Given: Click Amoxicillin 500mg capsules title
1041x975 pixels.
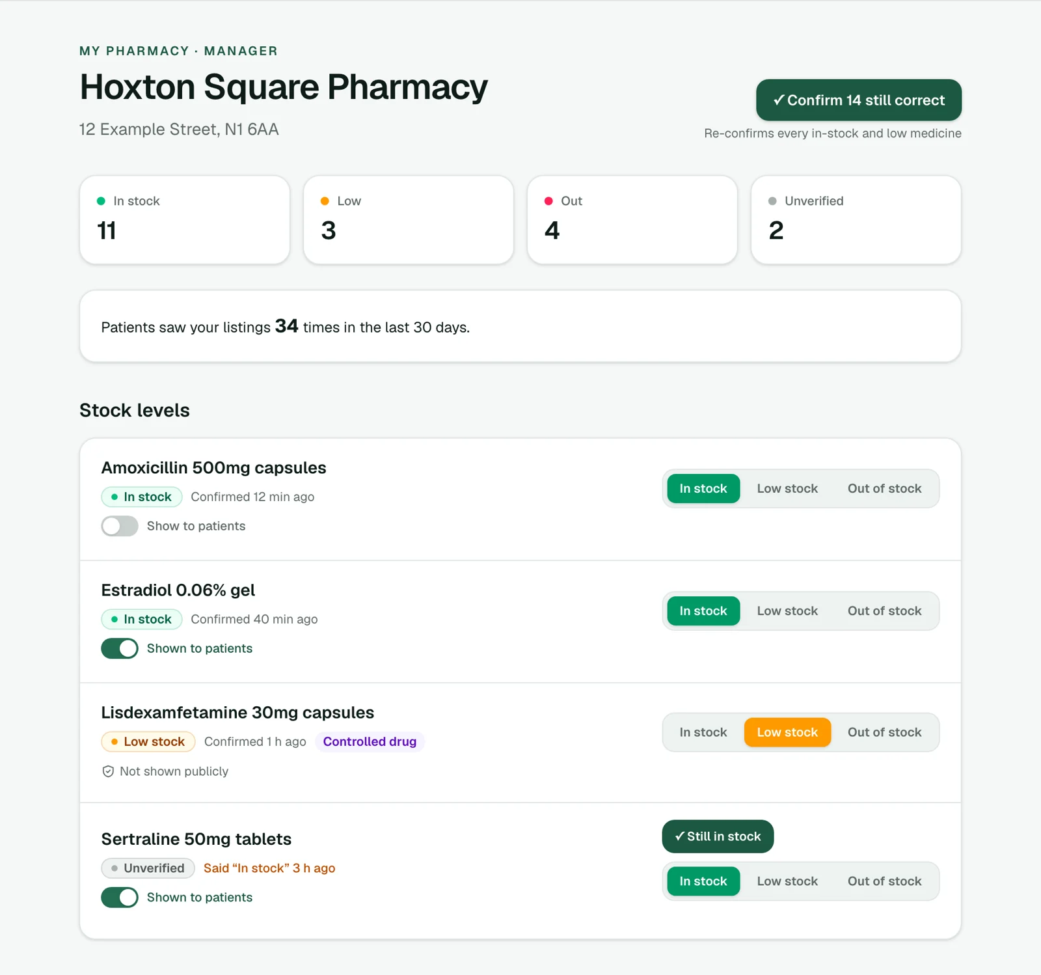Looking at the screenshot, I should pyautogui.click(x=213, y=468).
